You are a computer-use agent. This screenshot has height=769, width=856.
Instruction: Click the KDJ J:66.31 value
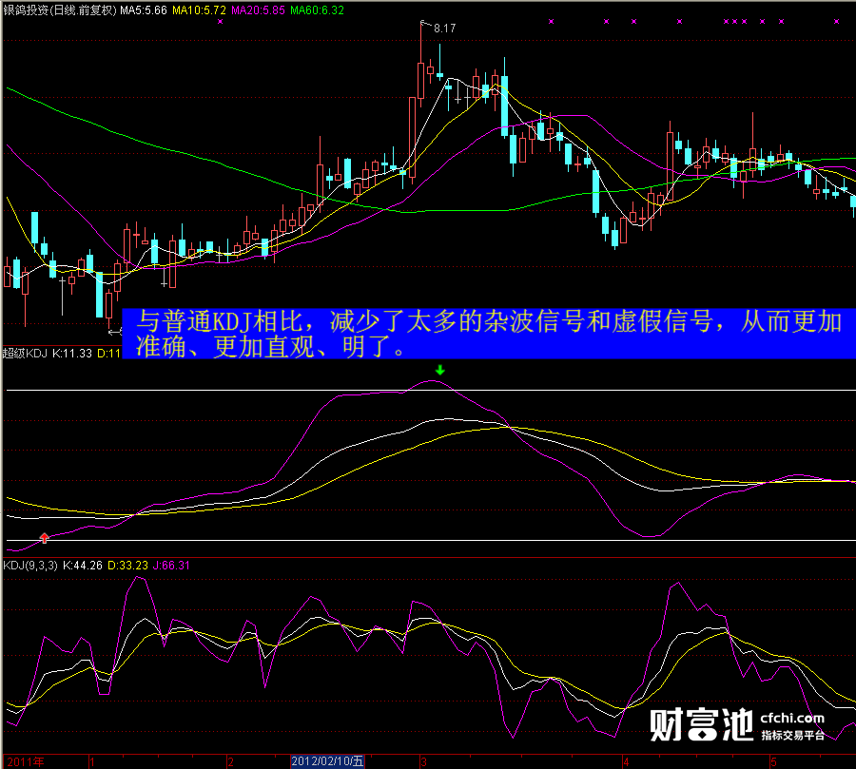[171, 566]
